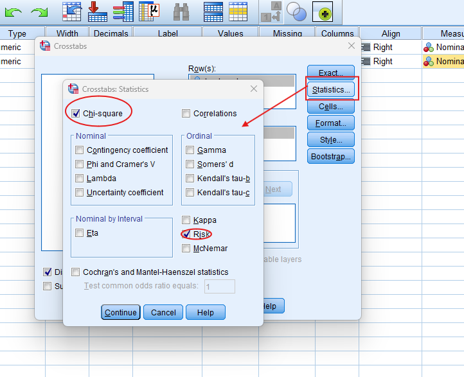
Task: Open the Align cell in first row
Action: (390, 48)
